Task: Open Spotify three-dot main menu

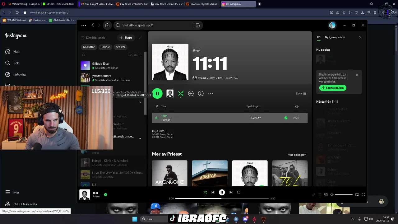Action: pyautogui.click(x=84, y=25)
